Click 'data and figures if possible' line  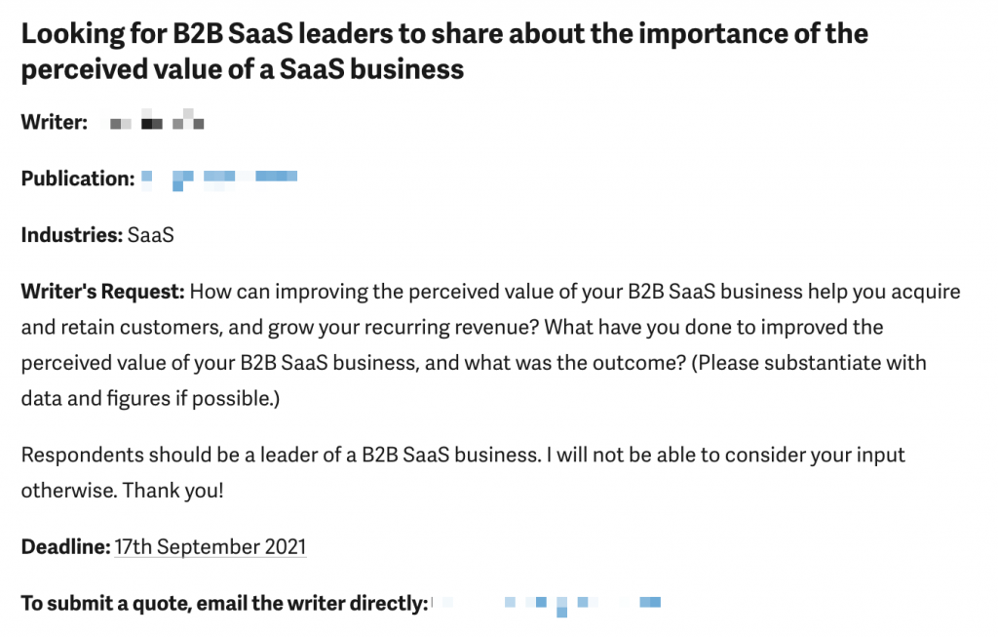coord(150,399)
